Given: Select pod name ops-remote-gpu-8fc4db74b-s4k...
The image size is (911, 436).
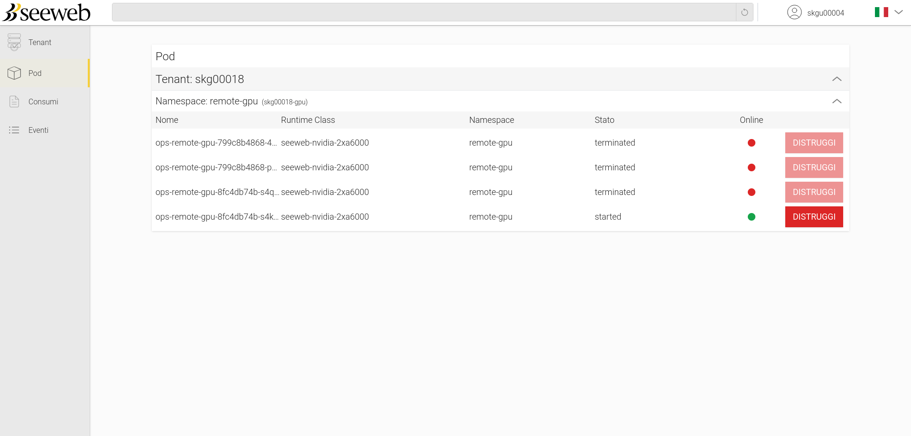Looking at the screenshot, I should tap(217, 217).
